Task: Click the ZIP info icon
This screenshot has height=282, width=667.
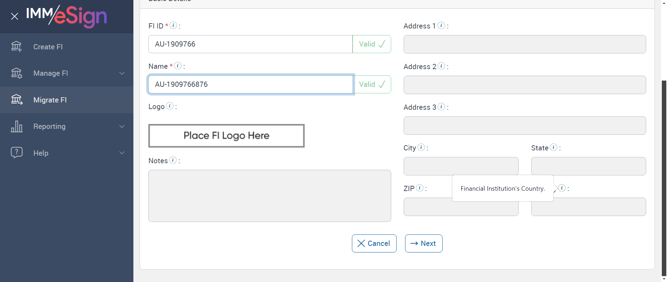Action: point(420,188)
